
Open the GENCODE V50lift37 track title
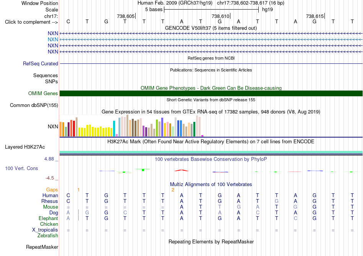click(x=211, y=28)
